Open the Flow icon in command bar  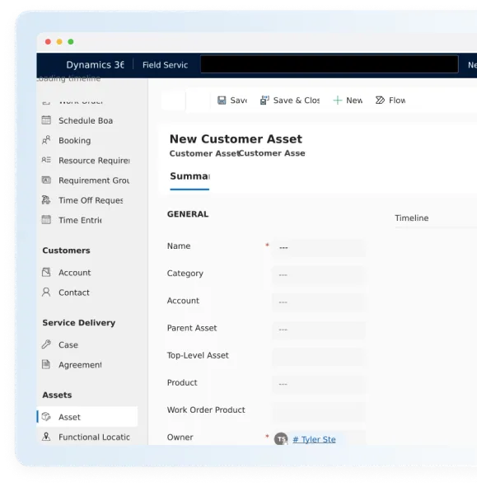point(380,100)
